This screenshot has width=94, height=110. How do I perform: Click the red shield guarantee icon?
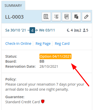pos(43,101)
